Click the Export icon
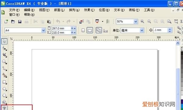Image resolution: width=183 pixels, height=110 pixels. 88,21
